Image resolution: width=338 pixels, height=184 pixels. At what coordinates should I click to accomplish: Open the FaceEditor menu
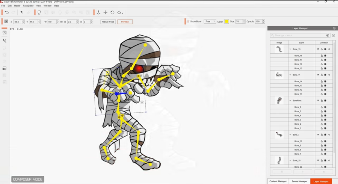pyautogui.click(x=28, y=6)
